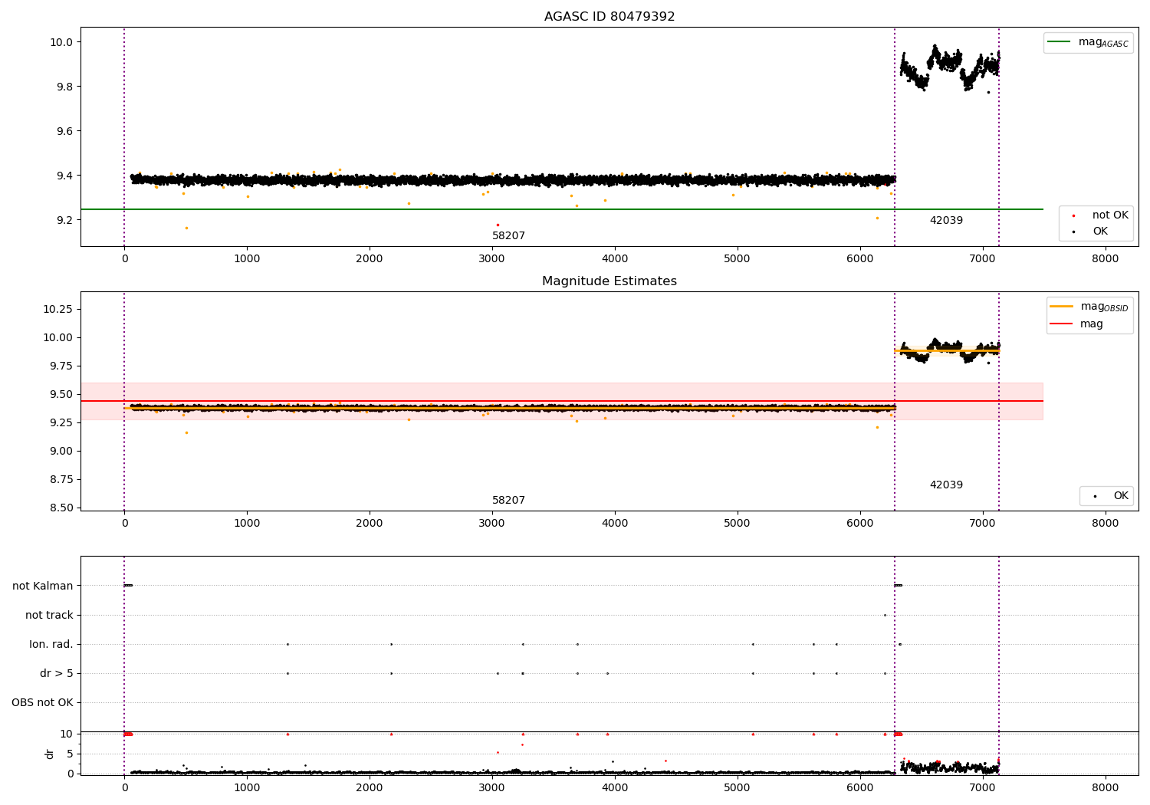Viewport: 1150px width, 805px height.
Task: Click the "OK" legend entry in middle plot
Action: (x=1121, y=496)
